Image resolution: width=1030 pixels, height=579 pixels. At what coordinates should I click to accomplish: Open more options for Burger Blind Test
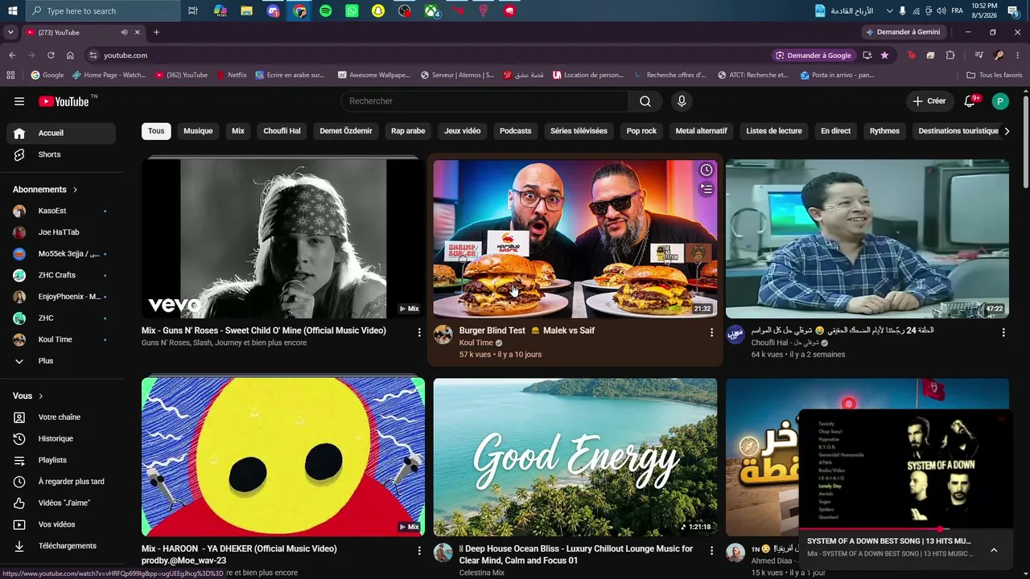711,332
